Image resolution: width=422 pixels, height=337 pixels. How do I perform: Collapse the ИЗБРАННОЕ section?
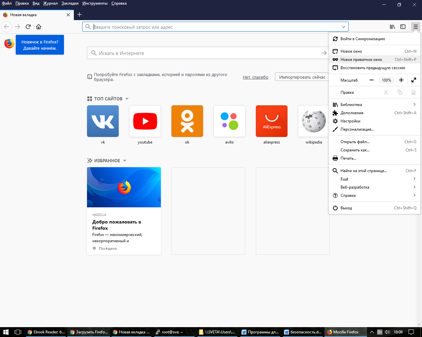125,161
